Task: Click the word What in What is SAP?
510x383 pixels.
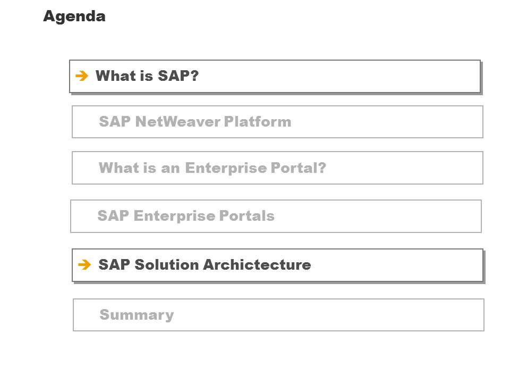Action: pyautogui.click(x=115, y=76)
